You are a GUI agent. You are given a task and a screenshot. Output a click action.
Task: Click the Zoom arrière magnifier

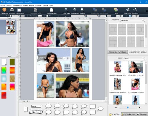click(75, 10)
